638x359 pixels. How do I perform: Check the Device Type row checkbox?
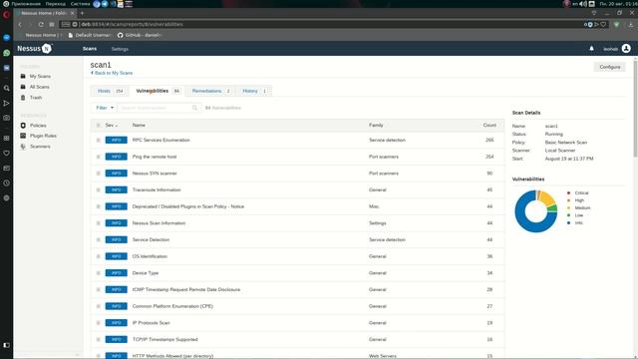(98, 273)
